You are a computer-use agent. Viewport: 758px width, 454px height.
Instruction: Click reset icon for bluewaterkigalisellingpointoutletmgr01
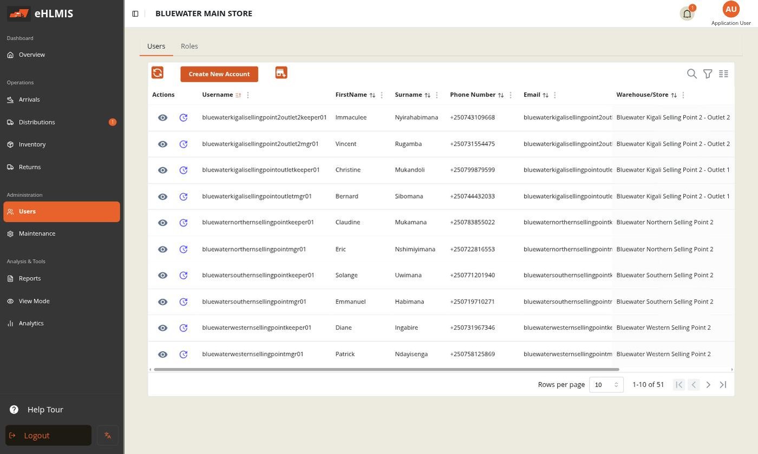click(184, 196)
